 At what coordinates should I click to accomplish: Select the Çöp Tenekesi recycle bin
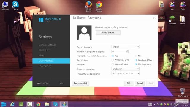183,92
